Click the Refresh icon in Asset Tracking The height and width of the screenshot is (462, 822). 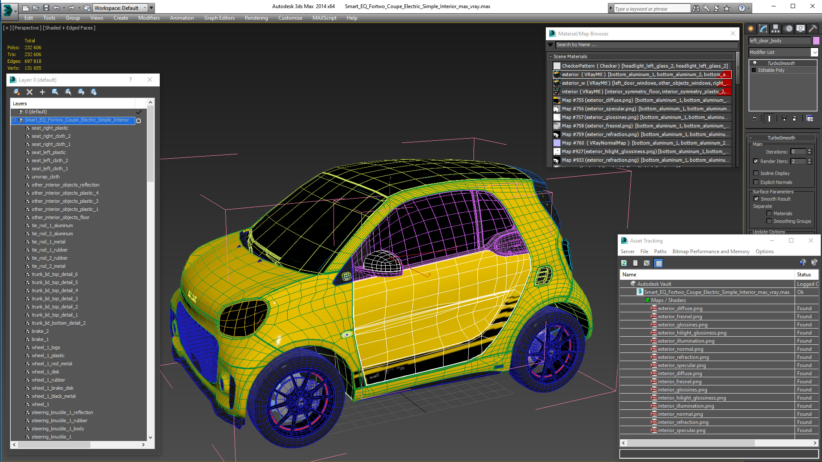click(x=624, y=263)
